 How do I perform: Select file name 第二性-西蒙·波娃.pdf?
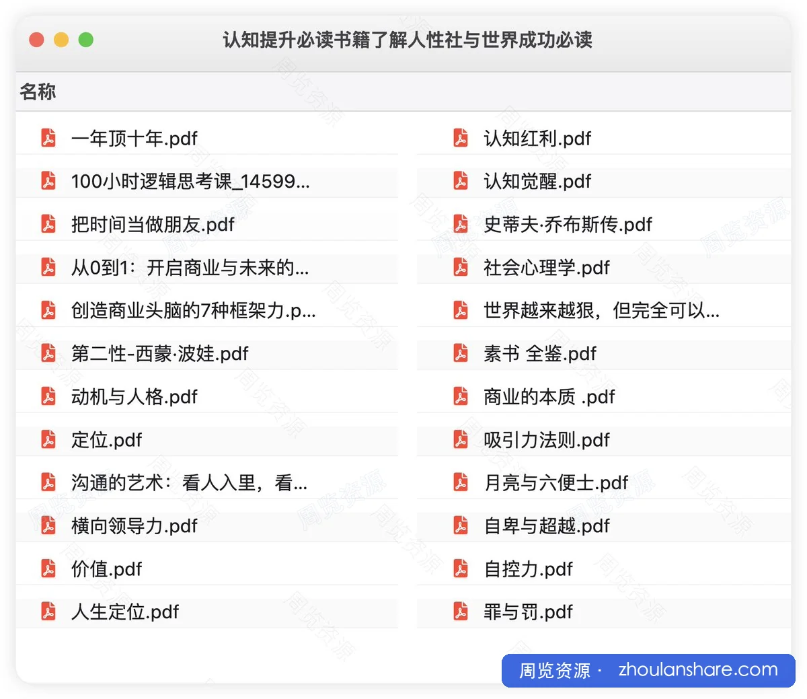160,354
